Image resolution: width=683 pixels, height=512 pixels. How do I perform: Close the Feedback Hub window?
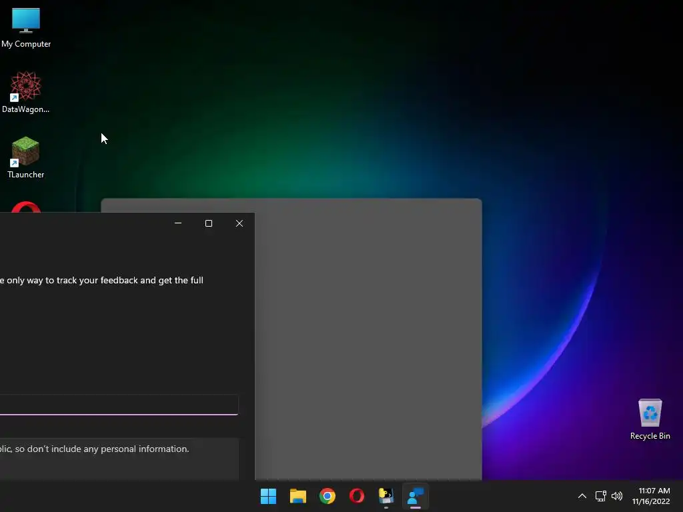click(x=239, y=223)
